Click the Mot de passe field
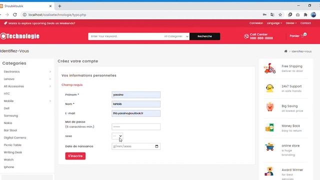320x180 pixels. (136, 126)
